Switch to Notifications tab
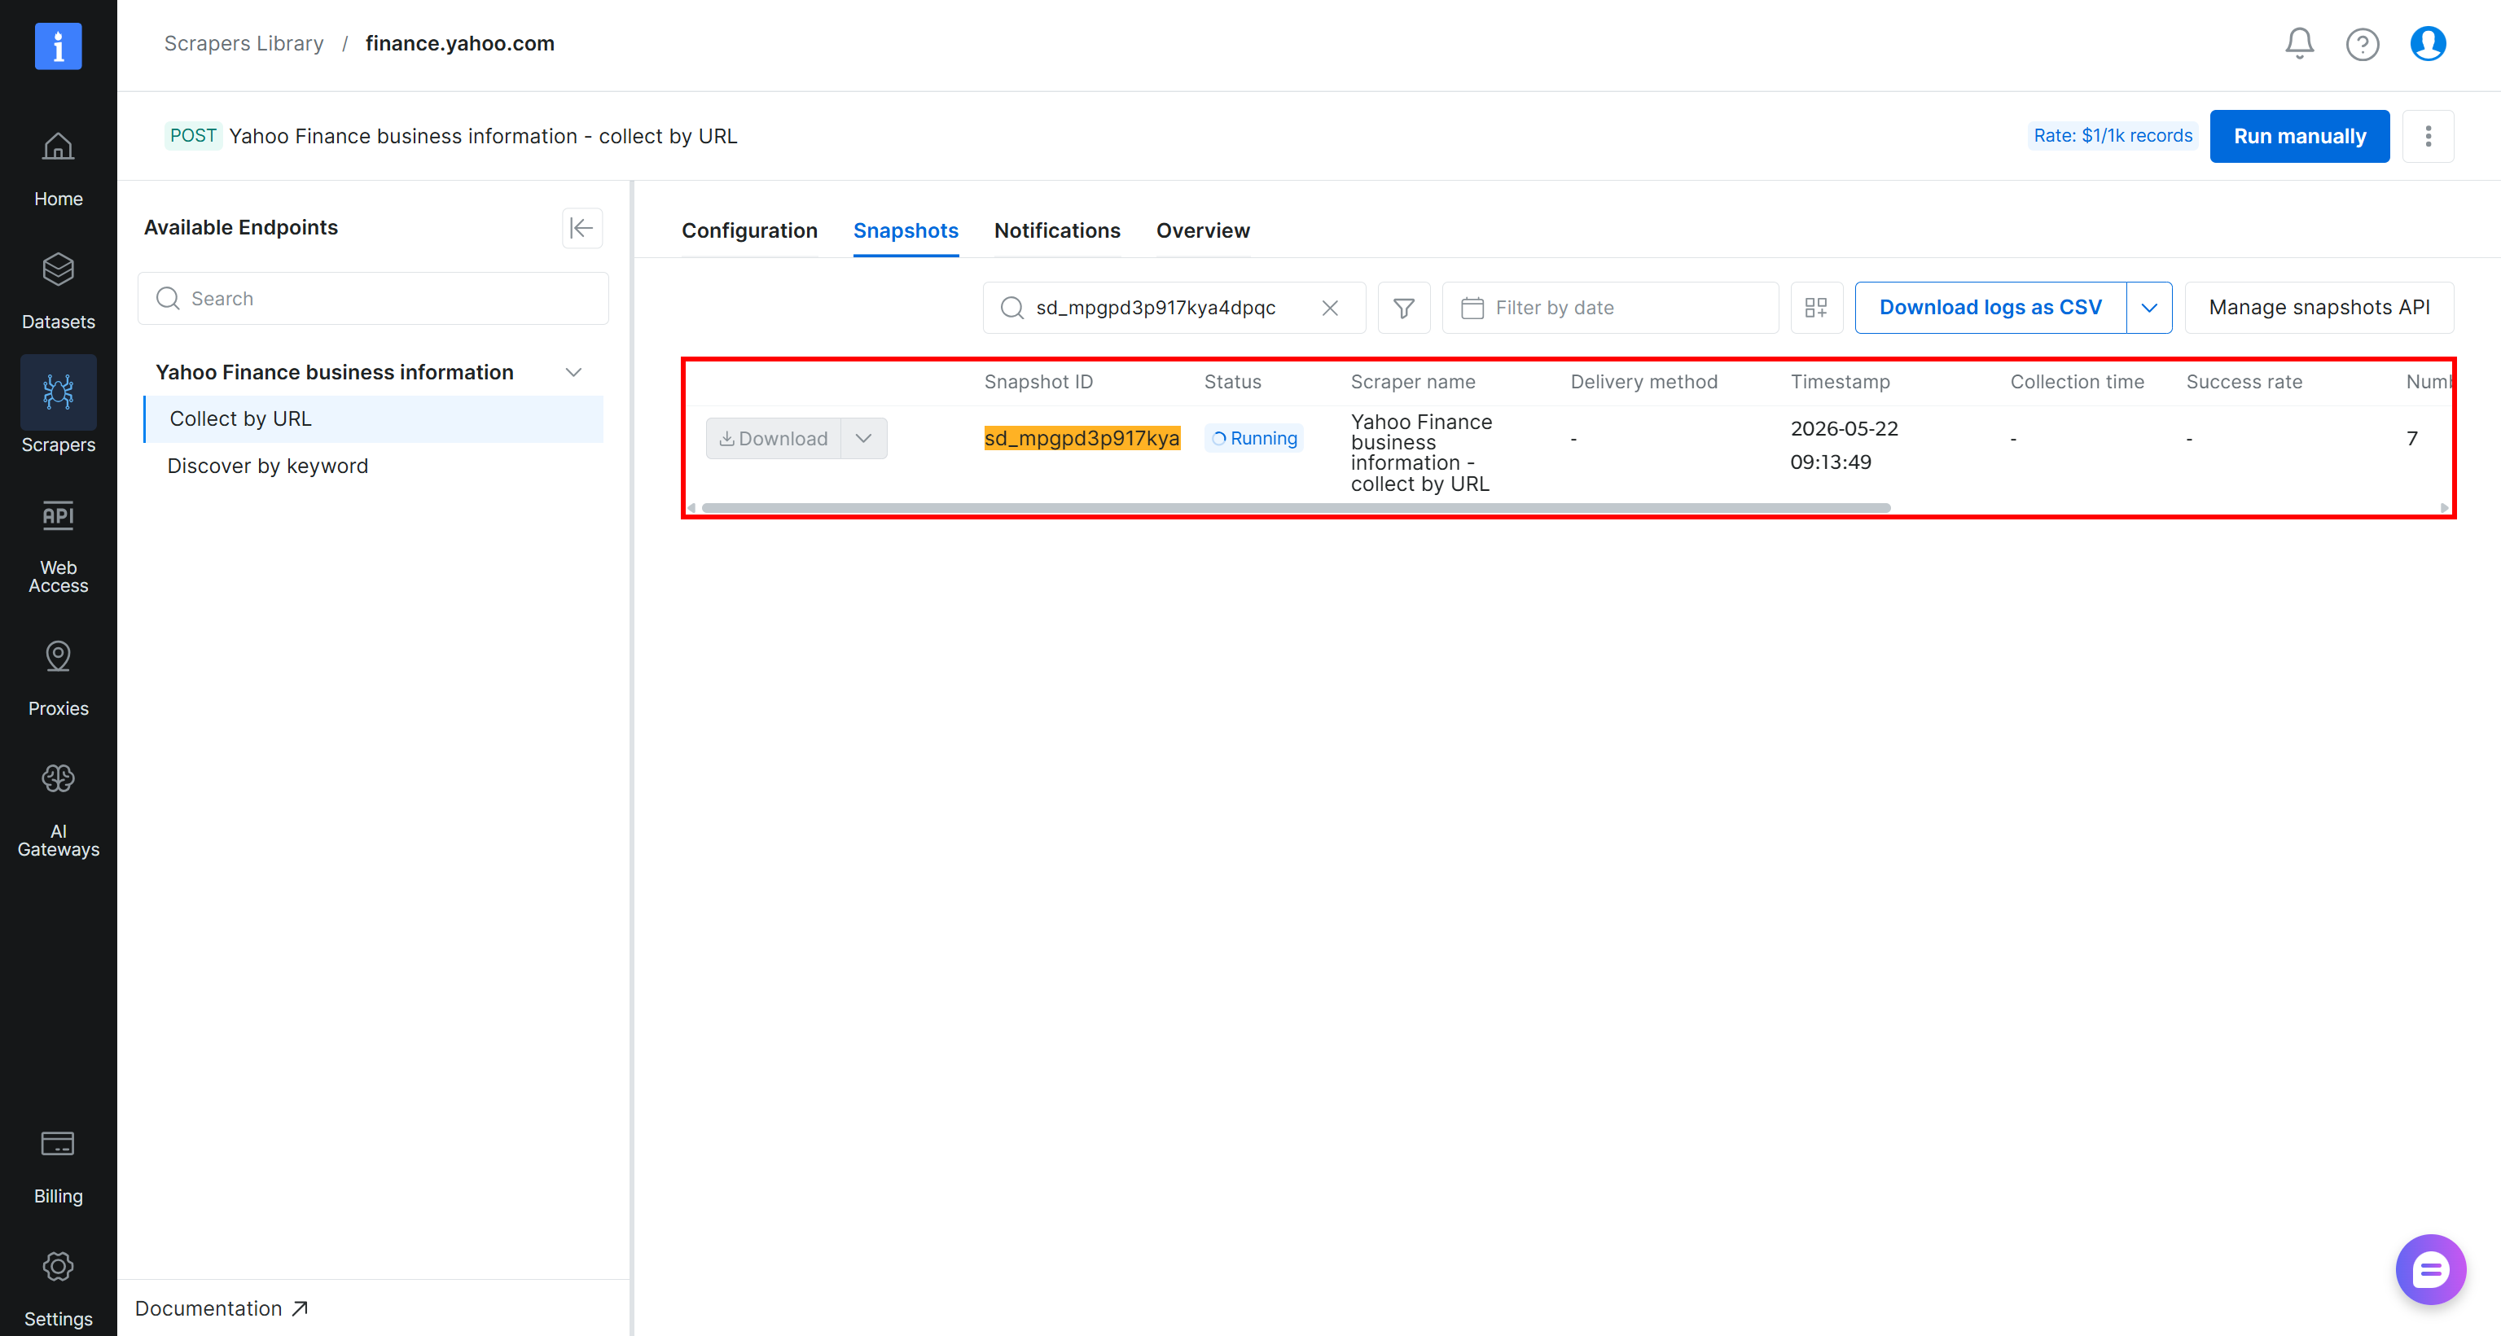This screenshot has height=1336, width=2501. point(1057,231)
